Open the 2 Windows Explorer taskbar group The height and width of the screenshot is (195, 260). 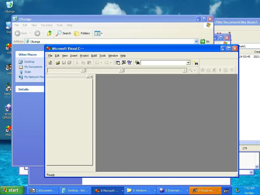tap(140, 190)
